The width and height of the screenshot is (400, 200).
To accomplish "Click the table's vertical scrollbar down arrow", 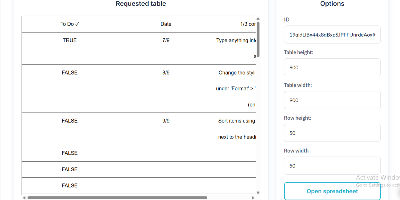I will (258, 193).
